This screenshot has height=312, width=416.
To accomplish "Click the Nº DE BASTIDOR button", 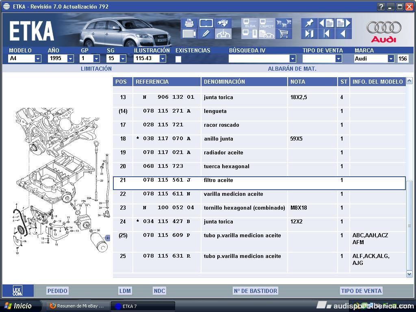I will (256, 291).
